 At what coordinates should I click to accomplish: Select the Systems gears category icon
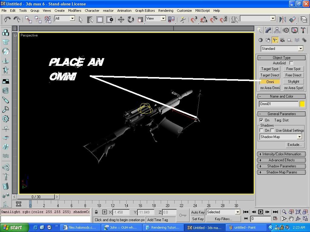[x=304, y=40]
